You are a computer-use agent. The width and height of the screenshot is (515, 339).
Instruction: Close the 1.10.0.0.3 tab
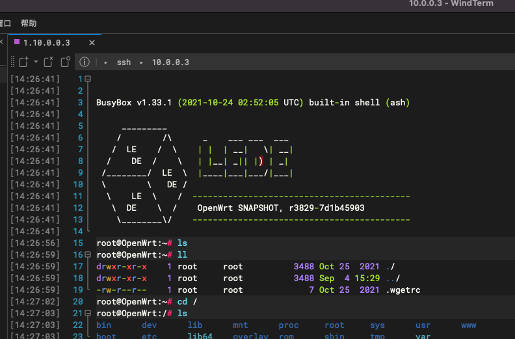click(x=92, y=43)
